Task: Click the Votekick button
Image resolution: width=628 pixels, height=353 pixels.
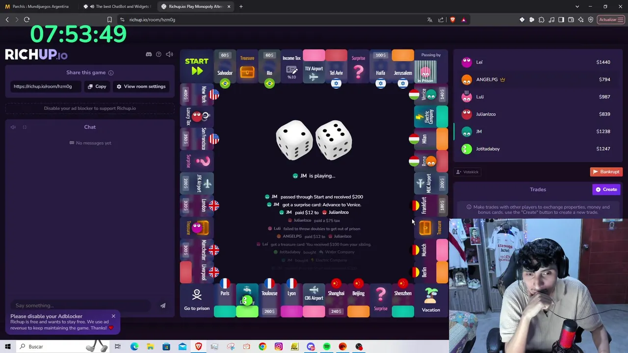Action: coord(468,172)
